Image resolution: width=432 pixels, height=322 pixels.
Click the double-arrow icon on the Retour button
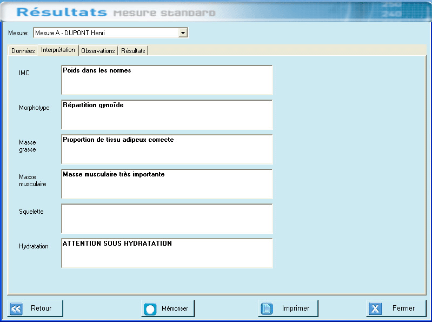(16, 308)
